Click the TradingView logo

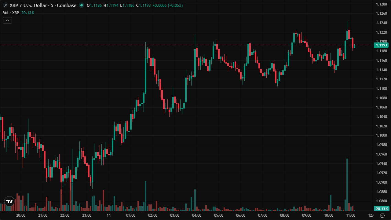click(x=9, y=201)
